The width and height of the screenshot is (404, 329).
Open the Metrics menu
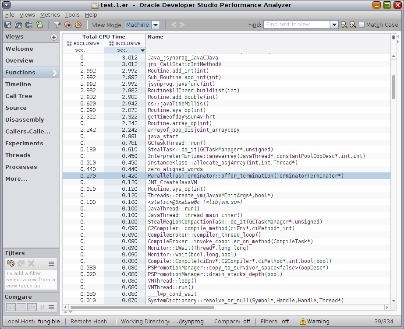pos(50,15)
